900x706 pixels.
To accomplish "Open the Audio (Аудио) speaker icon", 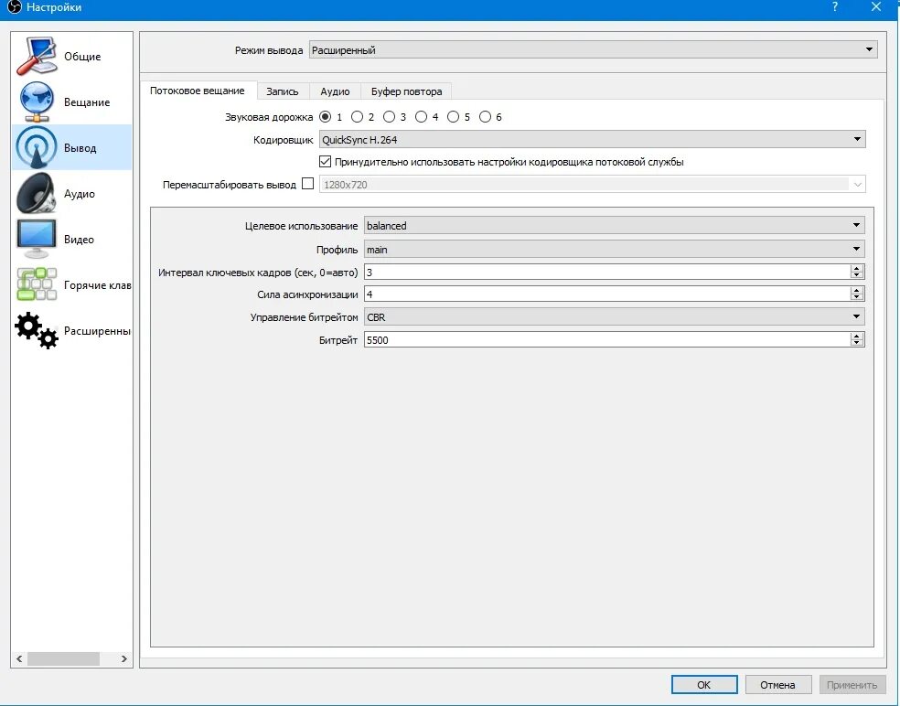I will click(37, 194).
